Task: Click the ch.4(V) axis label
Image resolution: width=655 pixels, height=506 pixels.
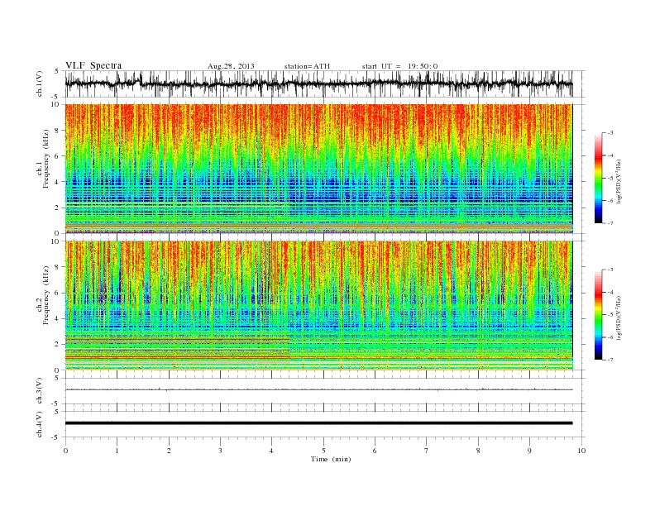Action: (40, 424)
